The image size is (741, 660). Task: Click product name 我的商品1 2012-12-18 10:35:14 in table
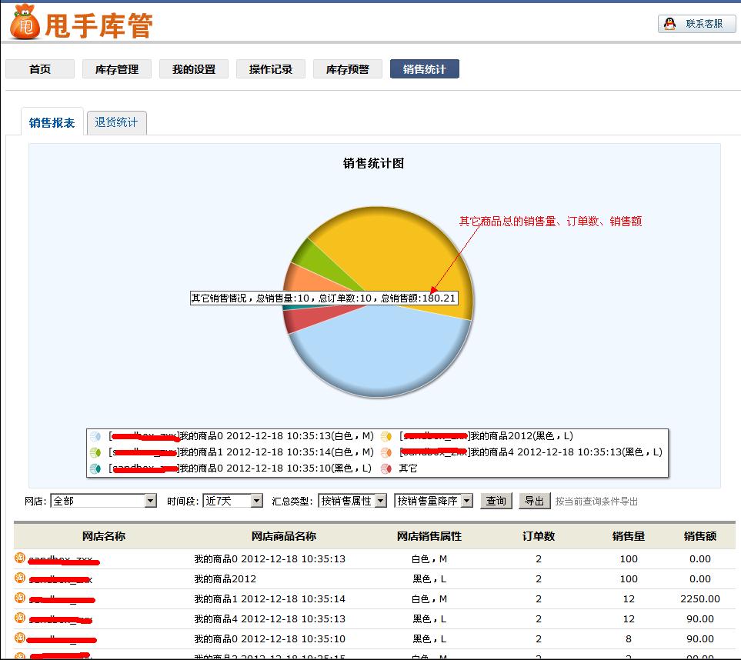(x=270, y=598)
